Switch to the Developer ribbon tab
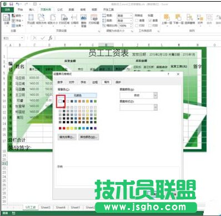 click(x=108, y=9)
